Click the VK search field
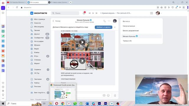This screenshot has height=106, width=189. pos(65,13)
